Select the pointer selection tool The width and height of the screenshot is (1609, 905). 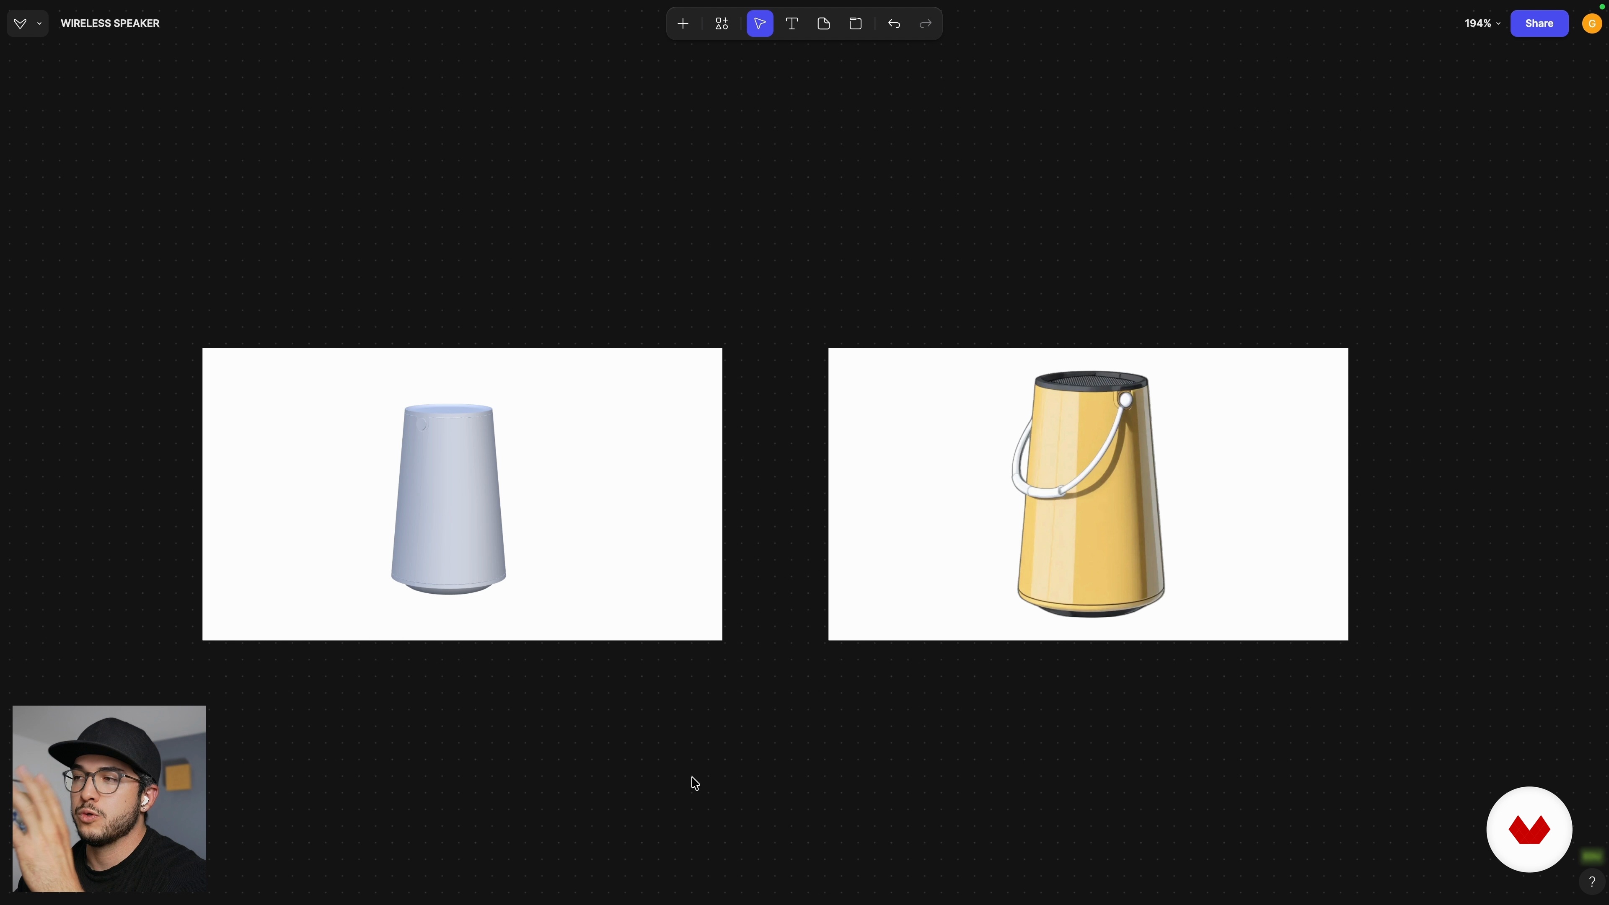(760, 24)
